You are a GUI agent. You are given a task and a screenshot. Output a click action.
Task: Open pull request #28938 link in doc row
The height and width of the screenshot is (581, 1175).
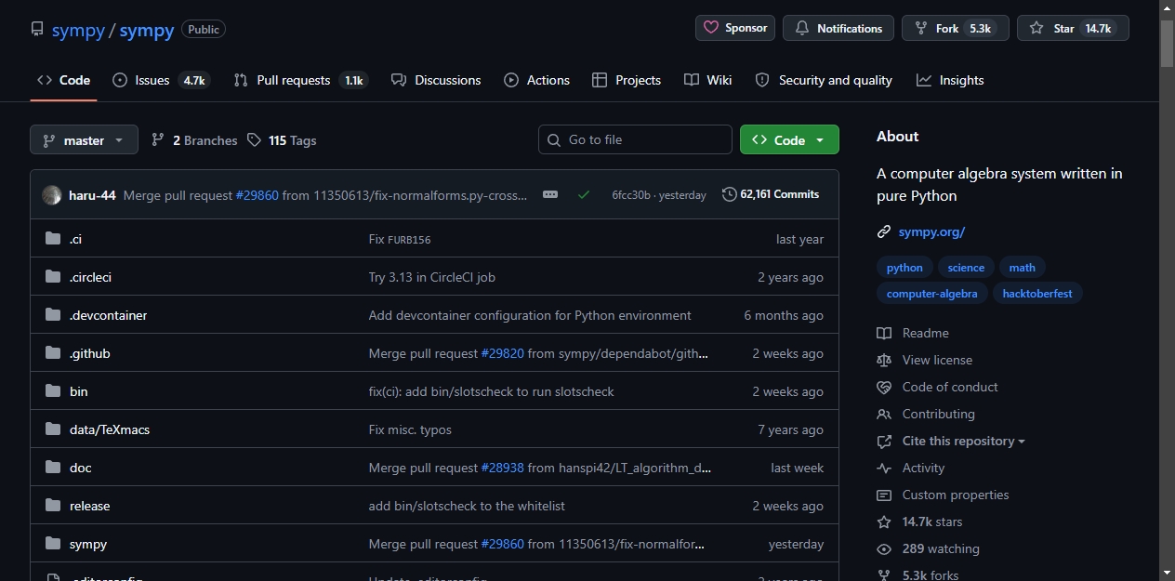(502, 468)
